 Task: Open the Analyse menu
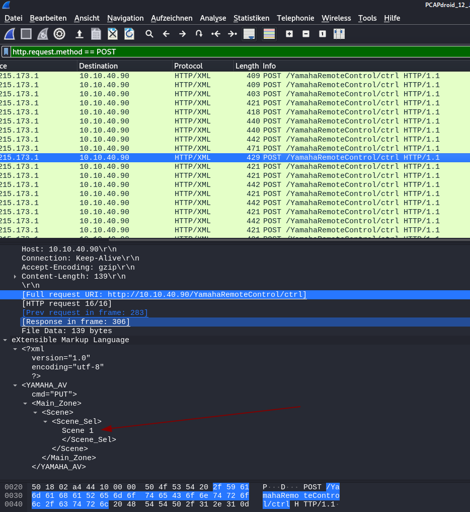click(213, 18)
